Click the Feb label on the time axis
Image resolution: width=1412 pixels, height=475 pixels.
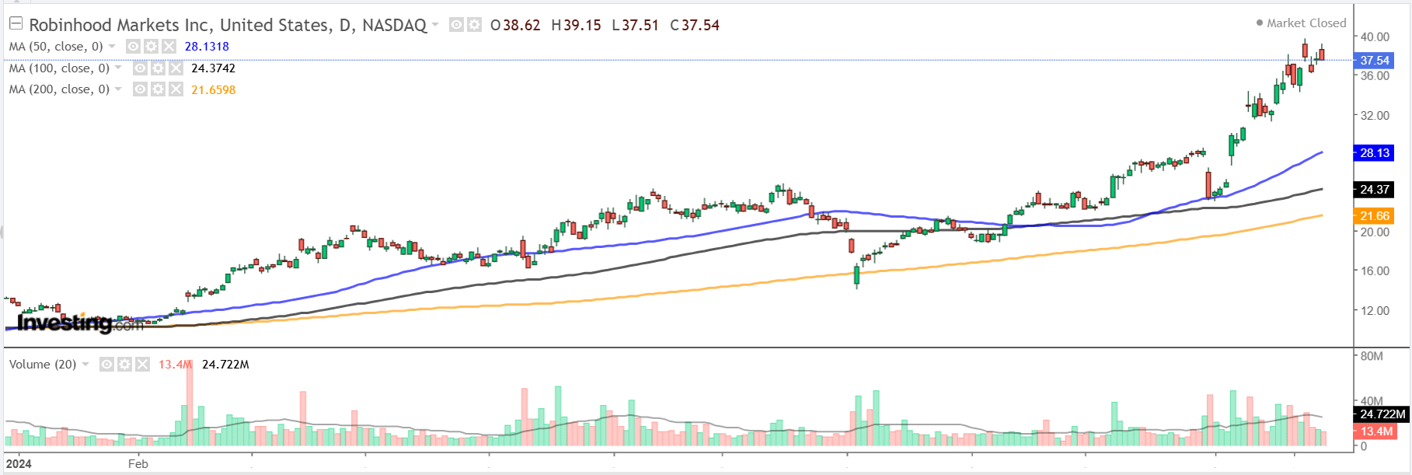pyautogui.click(x=138, y=464)
